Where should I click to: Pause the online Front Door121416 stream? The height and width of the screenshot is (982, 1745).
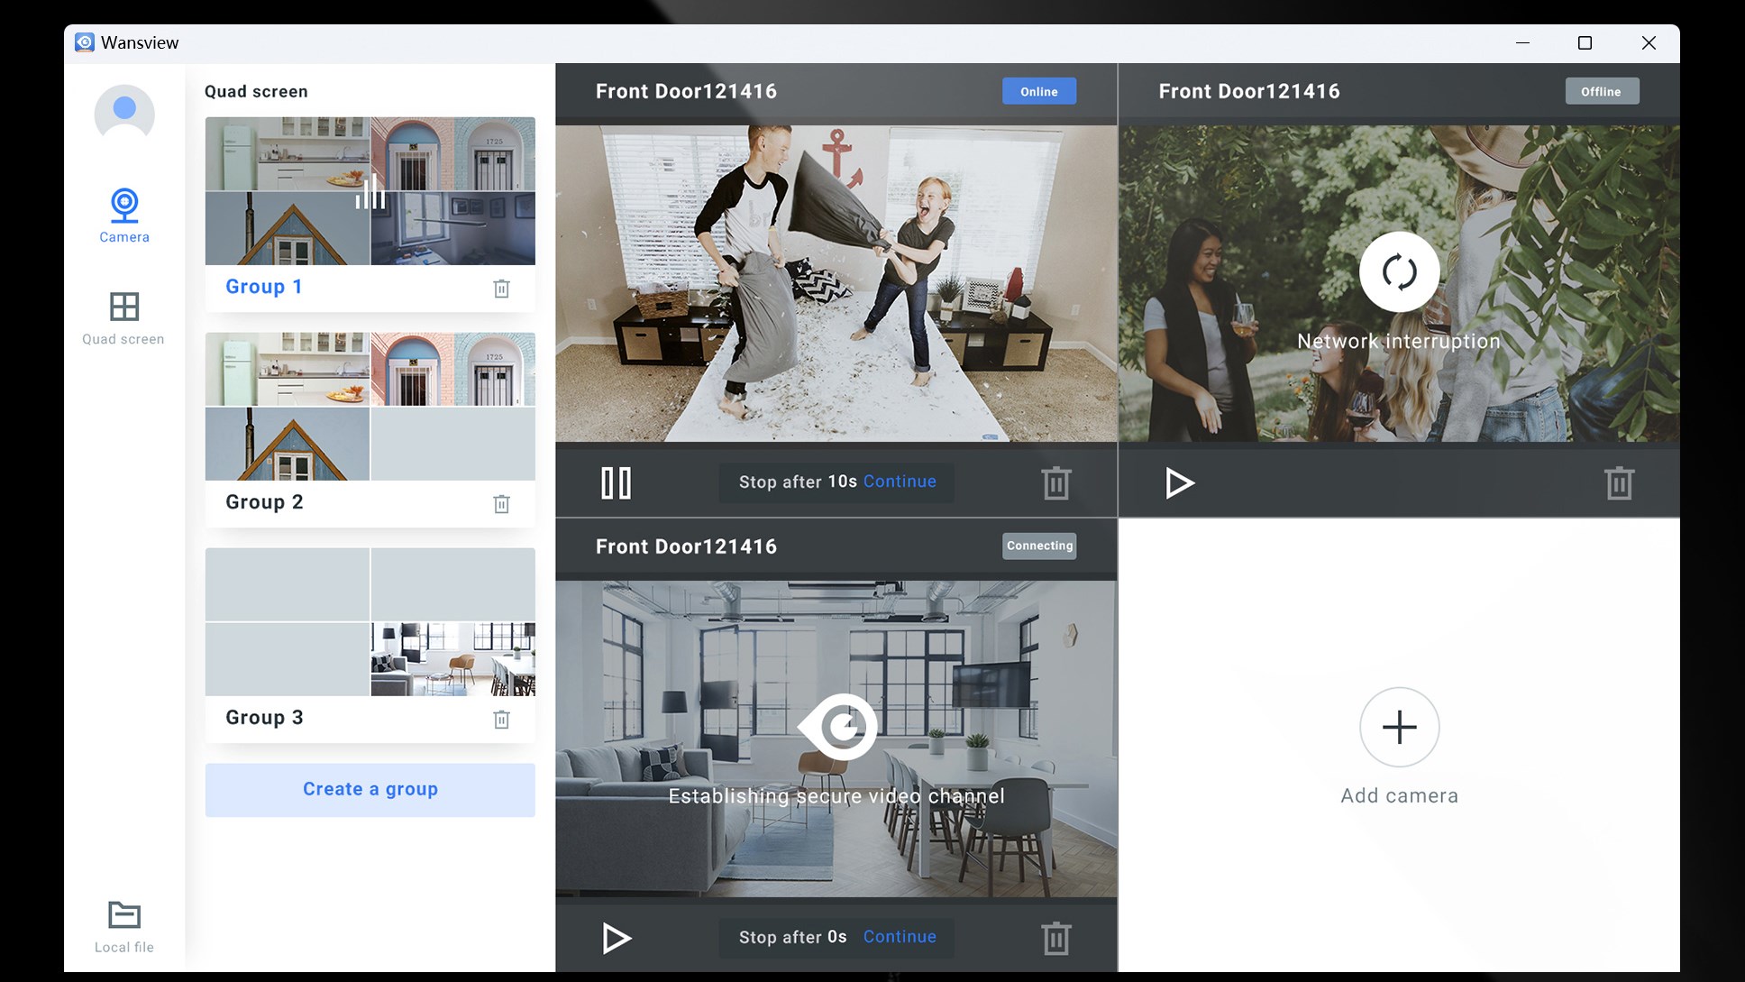click(615, 482)
